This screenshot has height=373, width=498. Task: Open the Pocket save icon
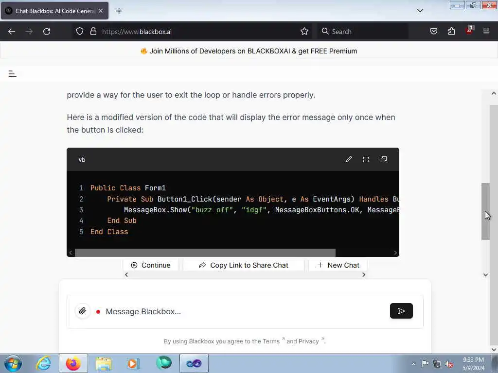(x=433, y=32)
